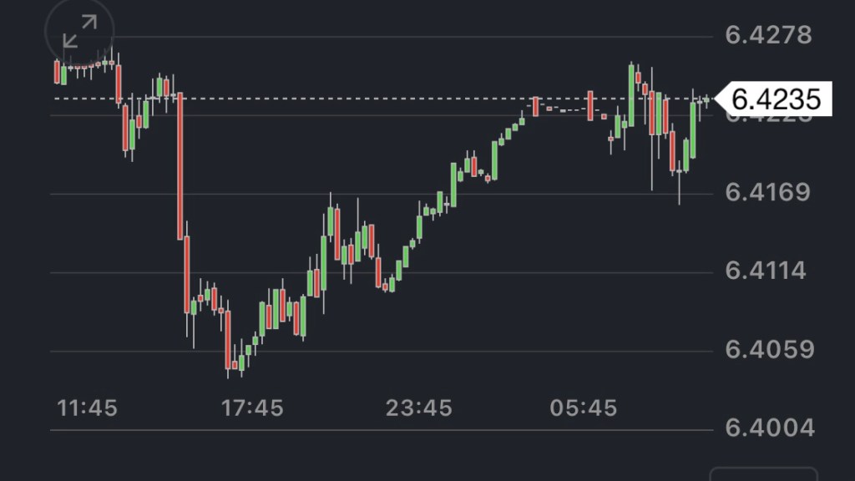
Task: Click the rightmost candle beside the price tag
Action: pyautogui.click(x=707, y=100)
